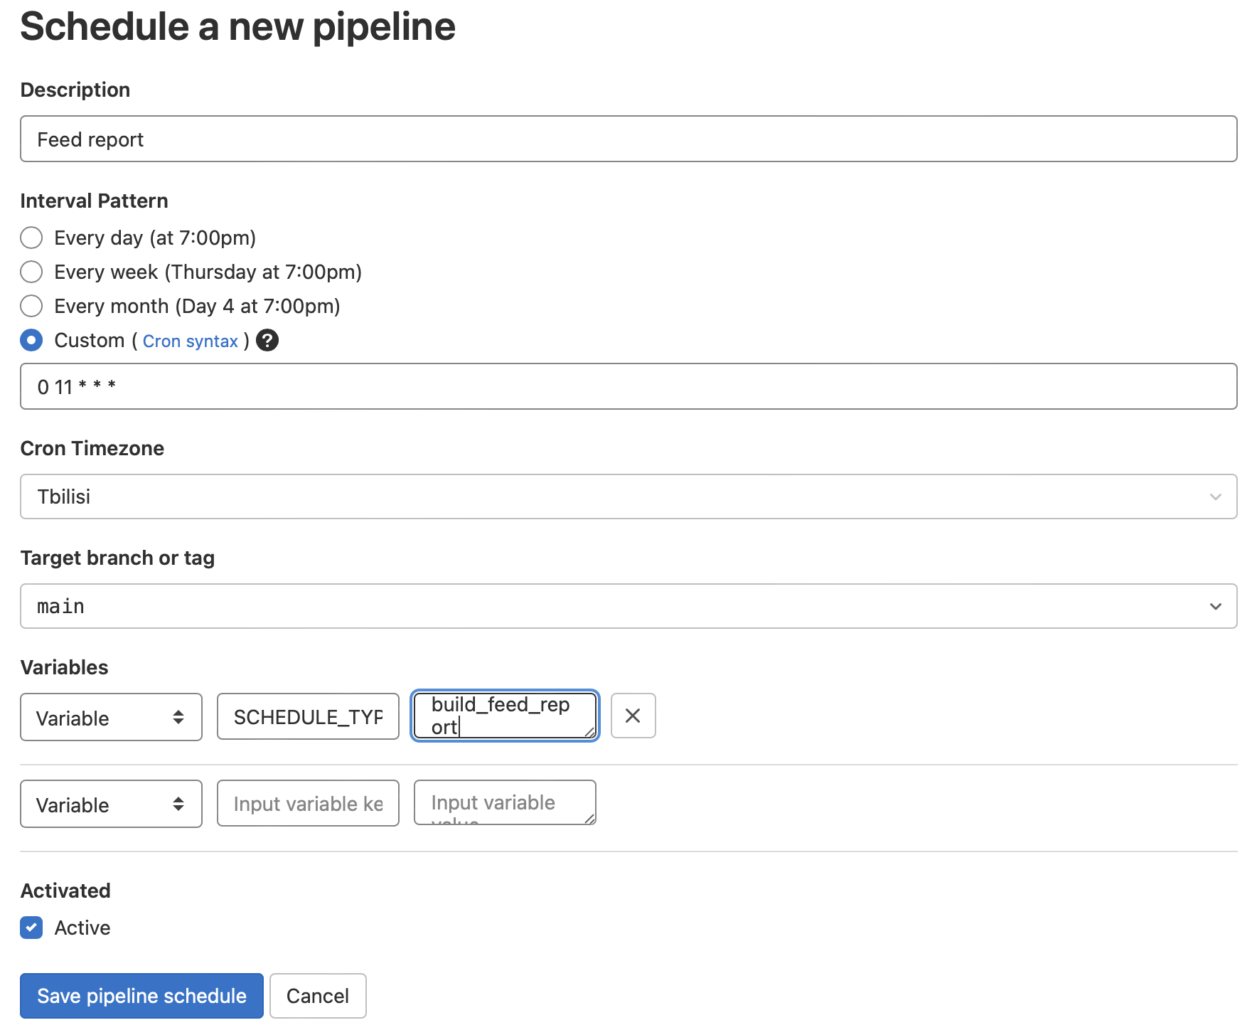The height and width of the screenshot is (1030, 1257).
Task: Click the empty Input variable value field
Action: [505, 802]
